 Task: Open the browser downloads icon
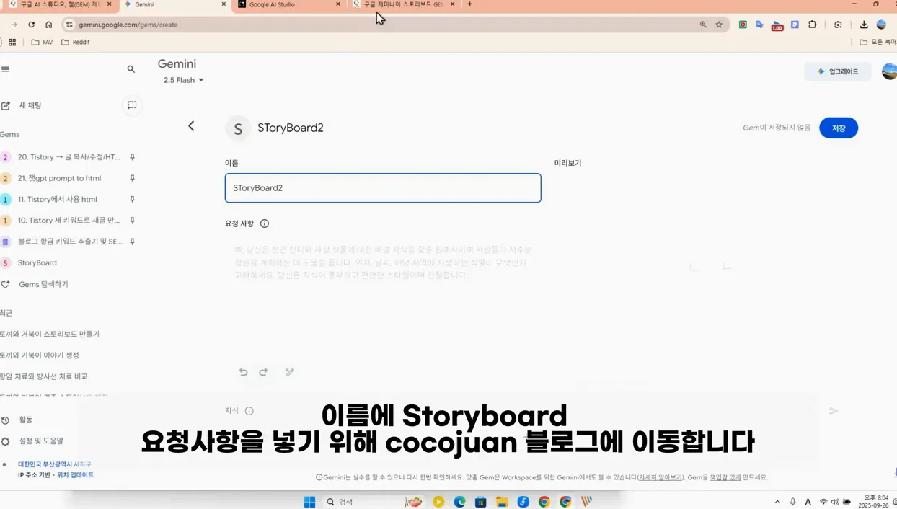864,25
